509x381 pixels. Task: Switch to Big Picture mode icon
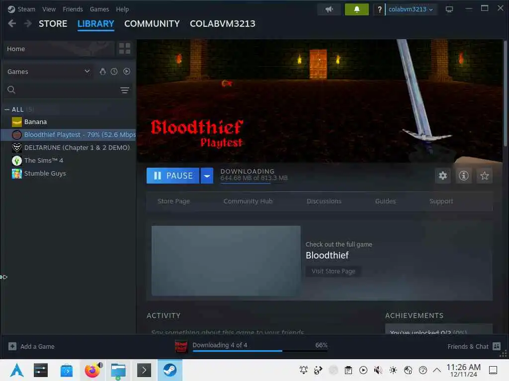pos(449,9)
